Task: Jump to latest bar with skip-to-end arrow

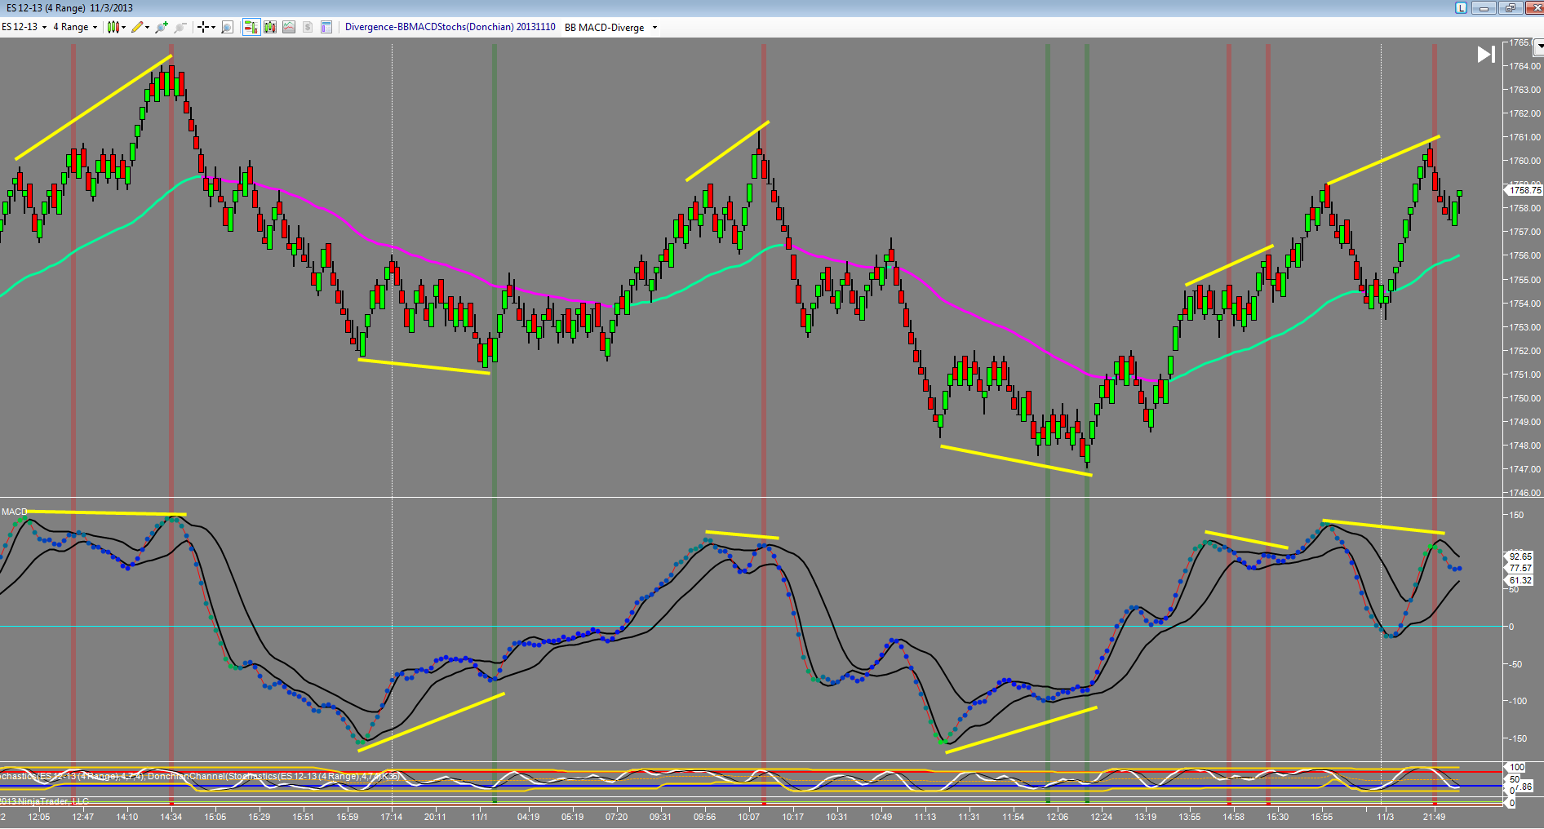Action: 1486,54
